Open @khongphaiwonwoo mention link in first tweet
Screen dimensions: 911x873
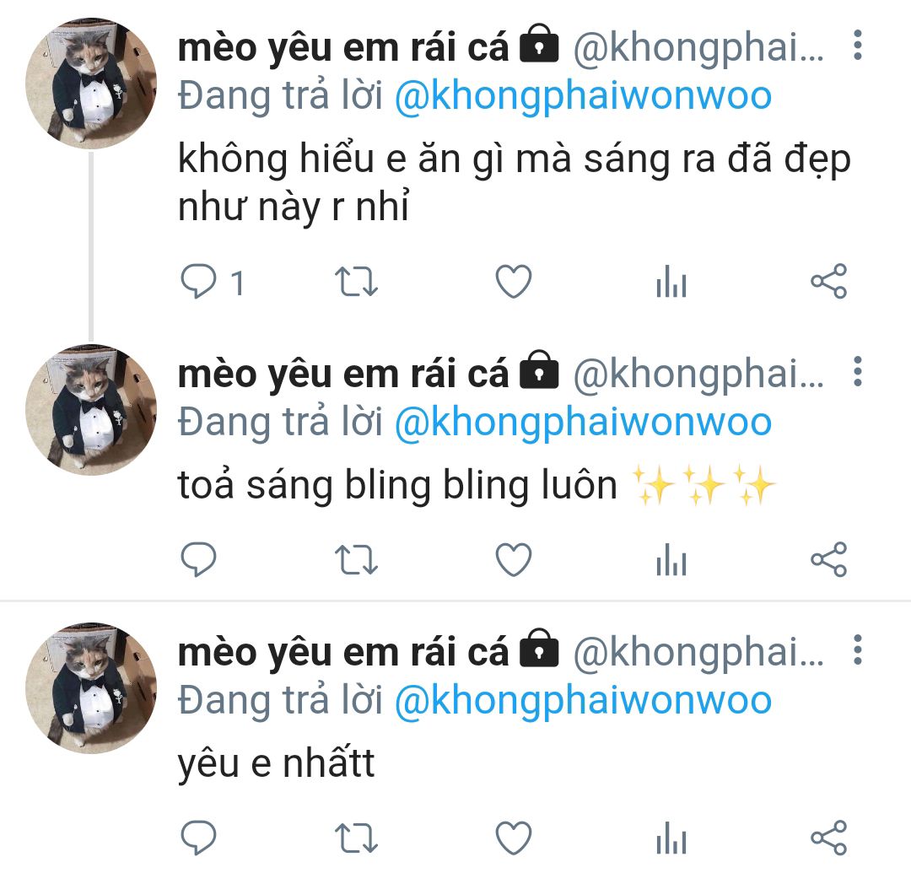584,96
